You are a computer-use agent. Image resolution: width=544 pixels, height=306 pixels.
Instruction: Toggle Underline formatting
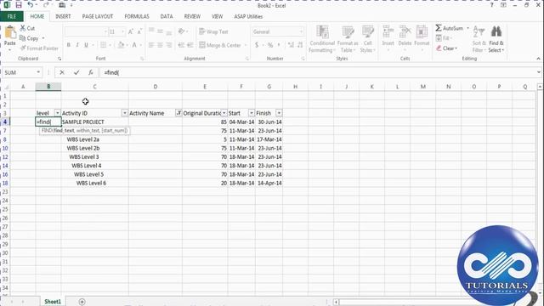(x=86, y=45)
